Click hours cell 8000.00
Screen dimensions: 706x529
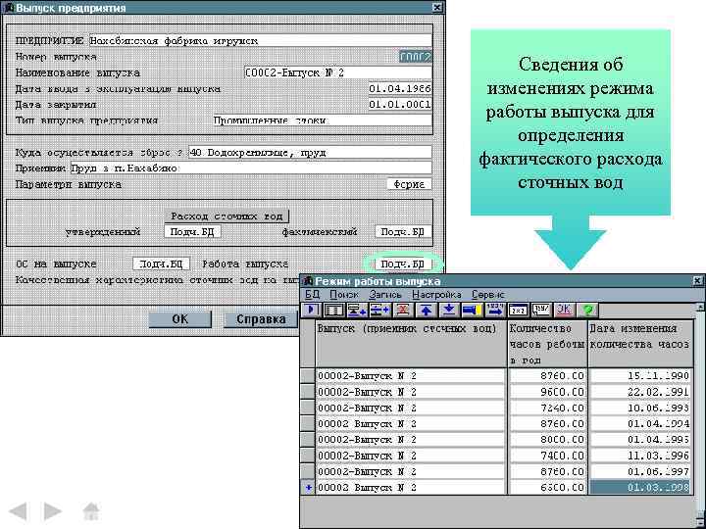[x=547, y=440]
